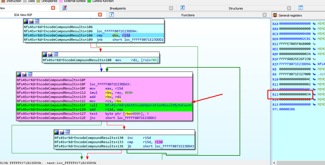325x165 pixels.
Task: Follow loc_FFFFF8071E23DDA3 in jb instruction
Action: [x=174, y=146]
